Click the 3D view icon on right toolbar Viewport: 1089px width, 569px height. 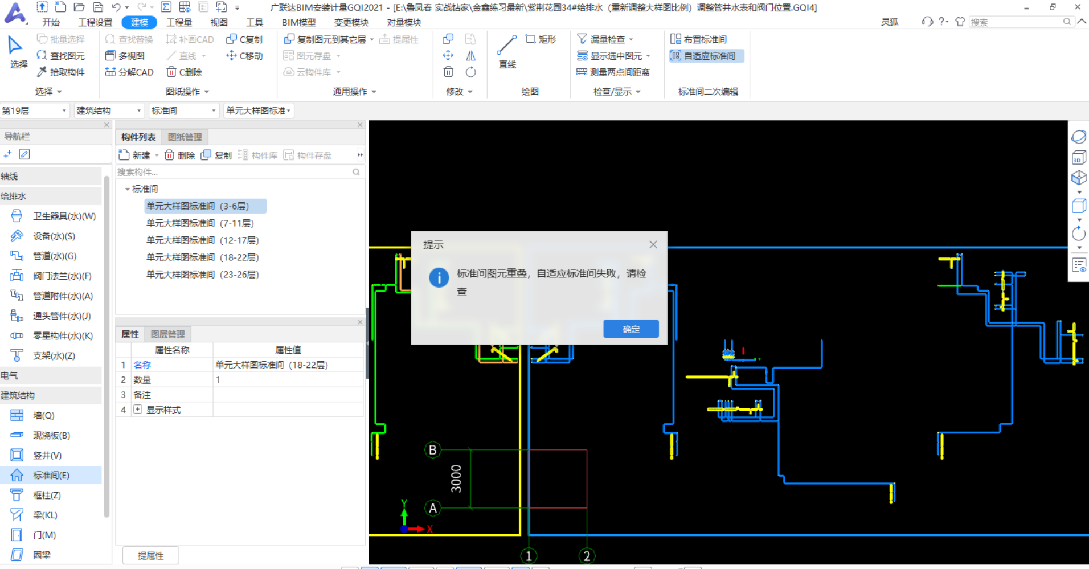[1079, 157]
